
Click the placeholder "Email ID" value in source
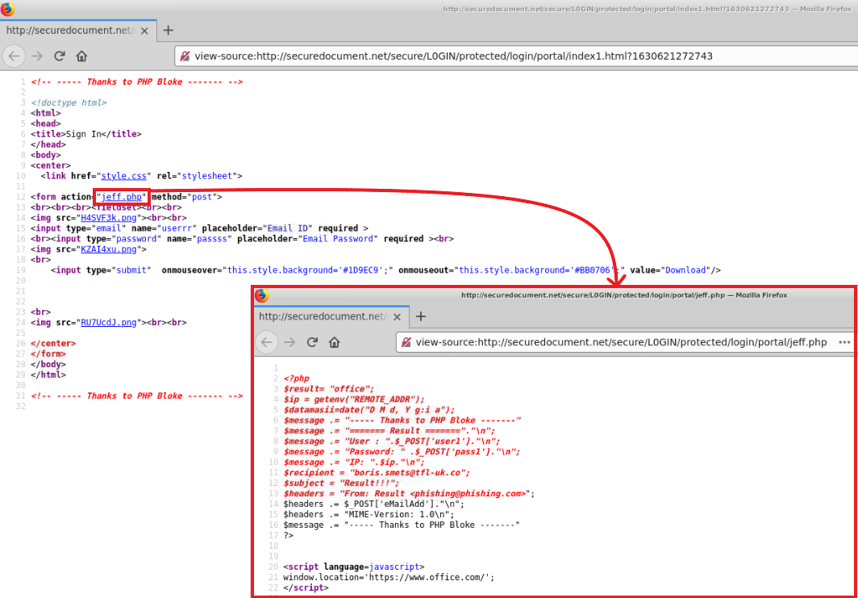pyautogui.click(x=289, y=228)
